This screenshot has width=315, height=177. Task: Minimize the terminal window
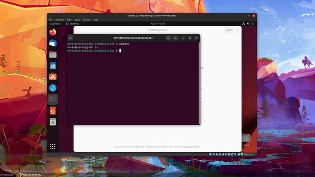coord(183,38)
